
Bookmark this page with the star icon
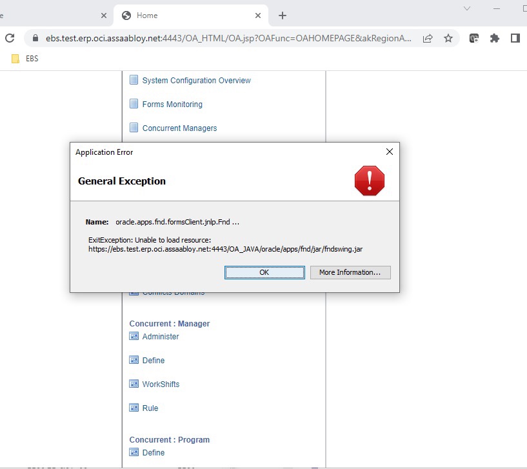click(x=448, y=38)
